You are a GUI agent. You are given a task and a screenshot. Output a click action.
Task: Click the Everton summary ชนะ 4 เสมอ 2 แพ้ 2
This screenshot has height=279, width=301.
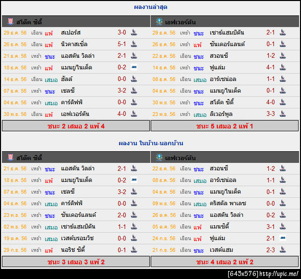pyautogui.click(x=225, y=262)
